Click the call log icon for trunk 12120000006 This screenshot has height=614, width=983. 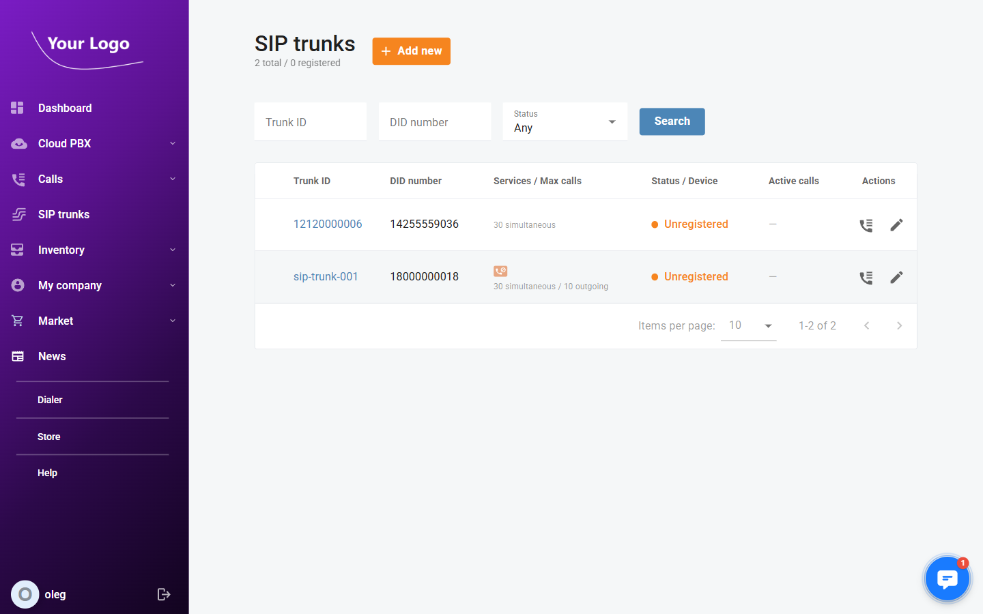click(x=866, y=224)
